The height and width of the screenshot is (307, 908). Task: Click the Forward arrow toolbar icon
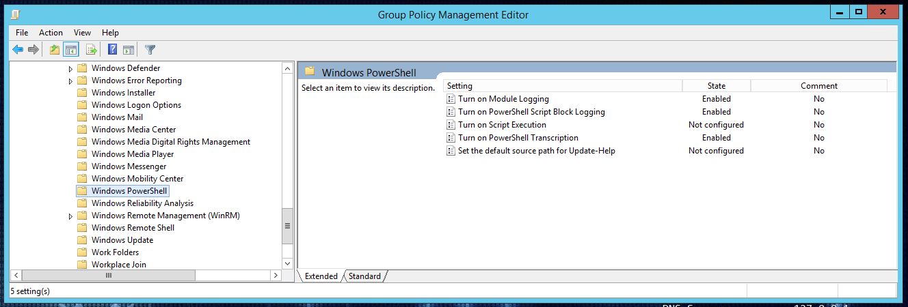coord(33,49)
